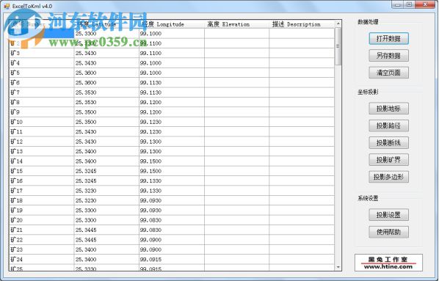Select the row cell 矿7
Screen dimensions: 439x281
[x=42, y=92]
